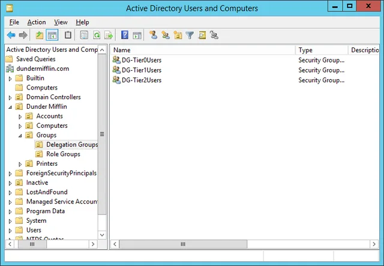Click tree pane scroll up arrow
Screen dimensions: 384x266
tap(102, 50)
